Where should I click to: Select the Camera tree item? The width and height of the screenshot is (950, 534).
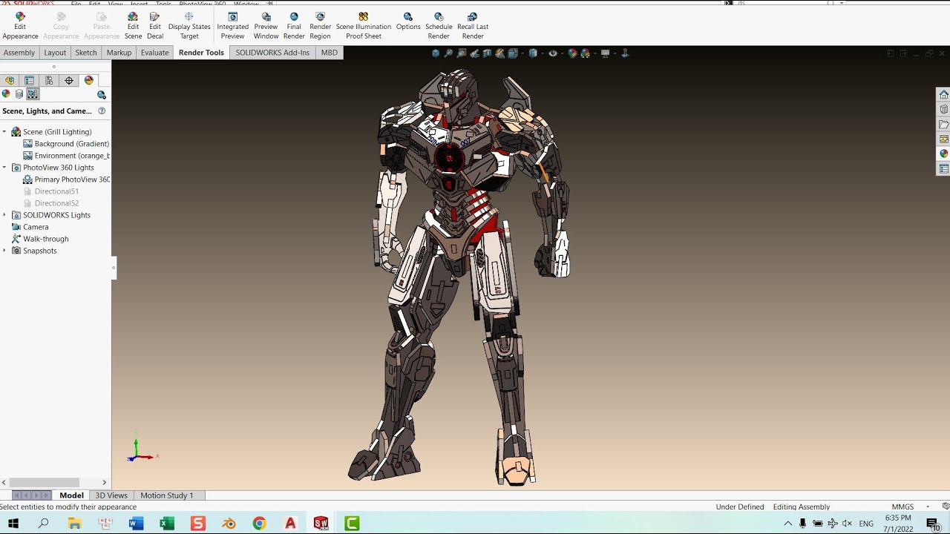click(30, 227)
